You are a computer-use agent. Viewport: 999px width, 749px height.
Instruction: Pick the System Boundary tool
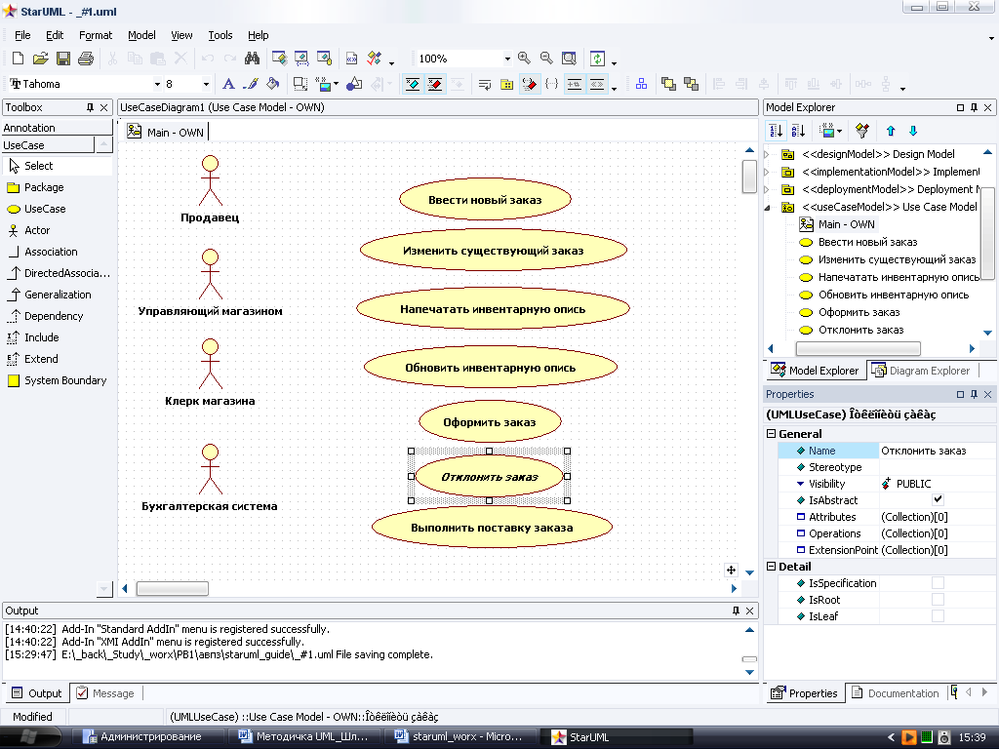58,380
